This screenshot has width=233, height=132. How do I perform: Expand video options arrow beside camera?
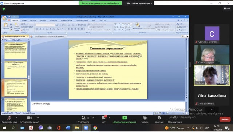pos(38,118)
